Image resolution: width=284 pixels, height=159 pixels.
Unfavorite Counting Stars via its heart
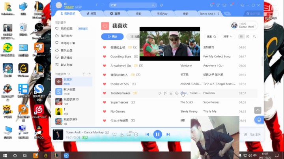click(105, 57)
